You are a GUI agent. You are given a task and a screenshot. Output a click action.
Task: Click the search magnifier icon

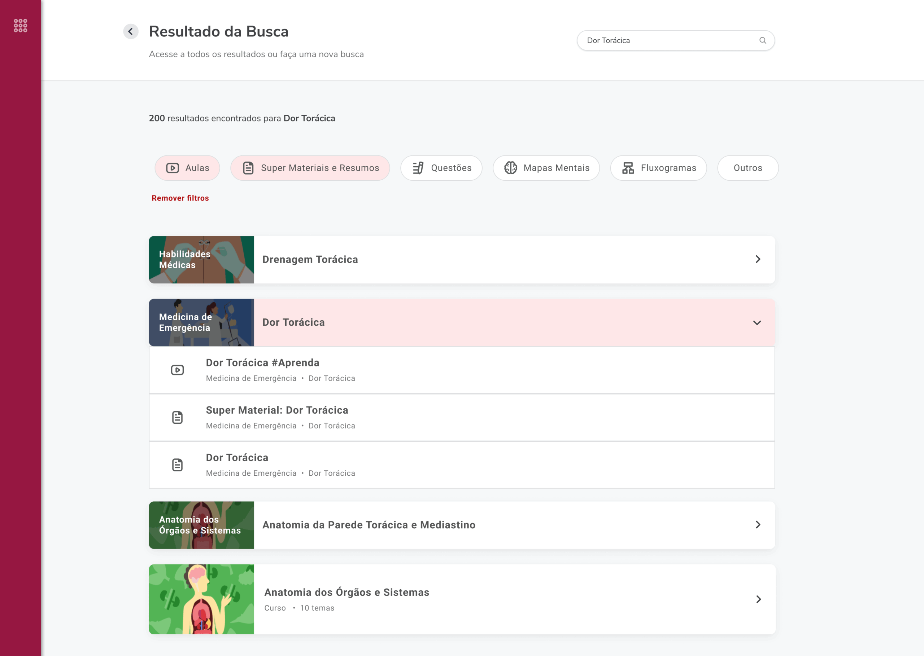coord(763,40)
